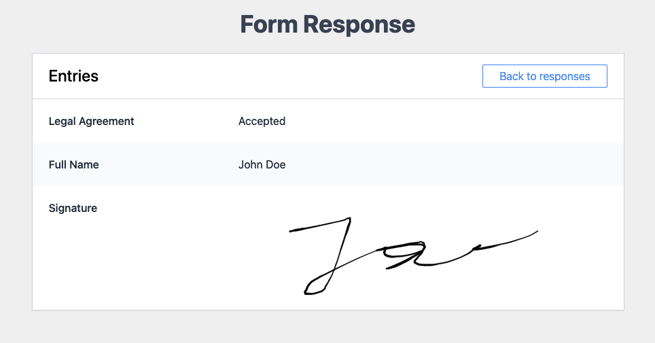Click the John Doe name value

262,164
